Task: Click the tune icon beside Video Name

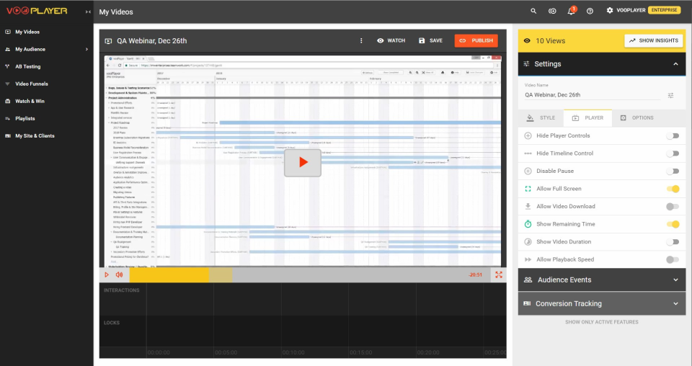Action: click(671, 95)
